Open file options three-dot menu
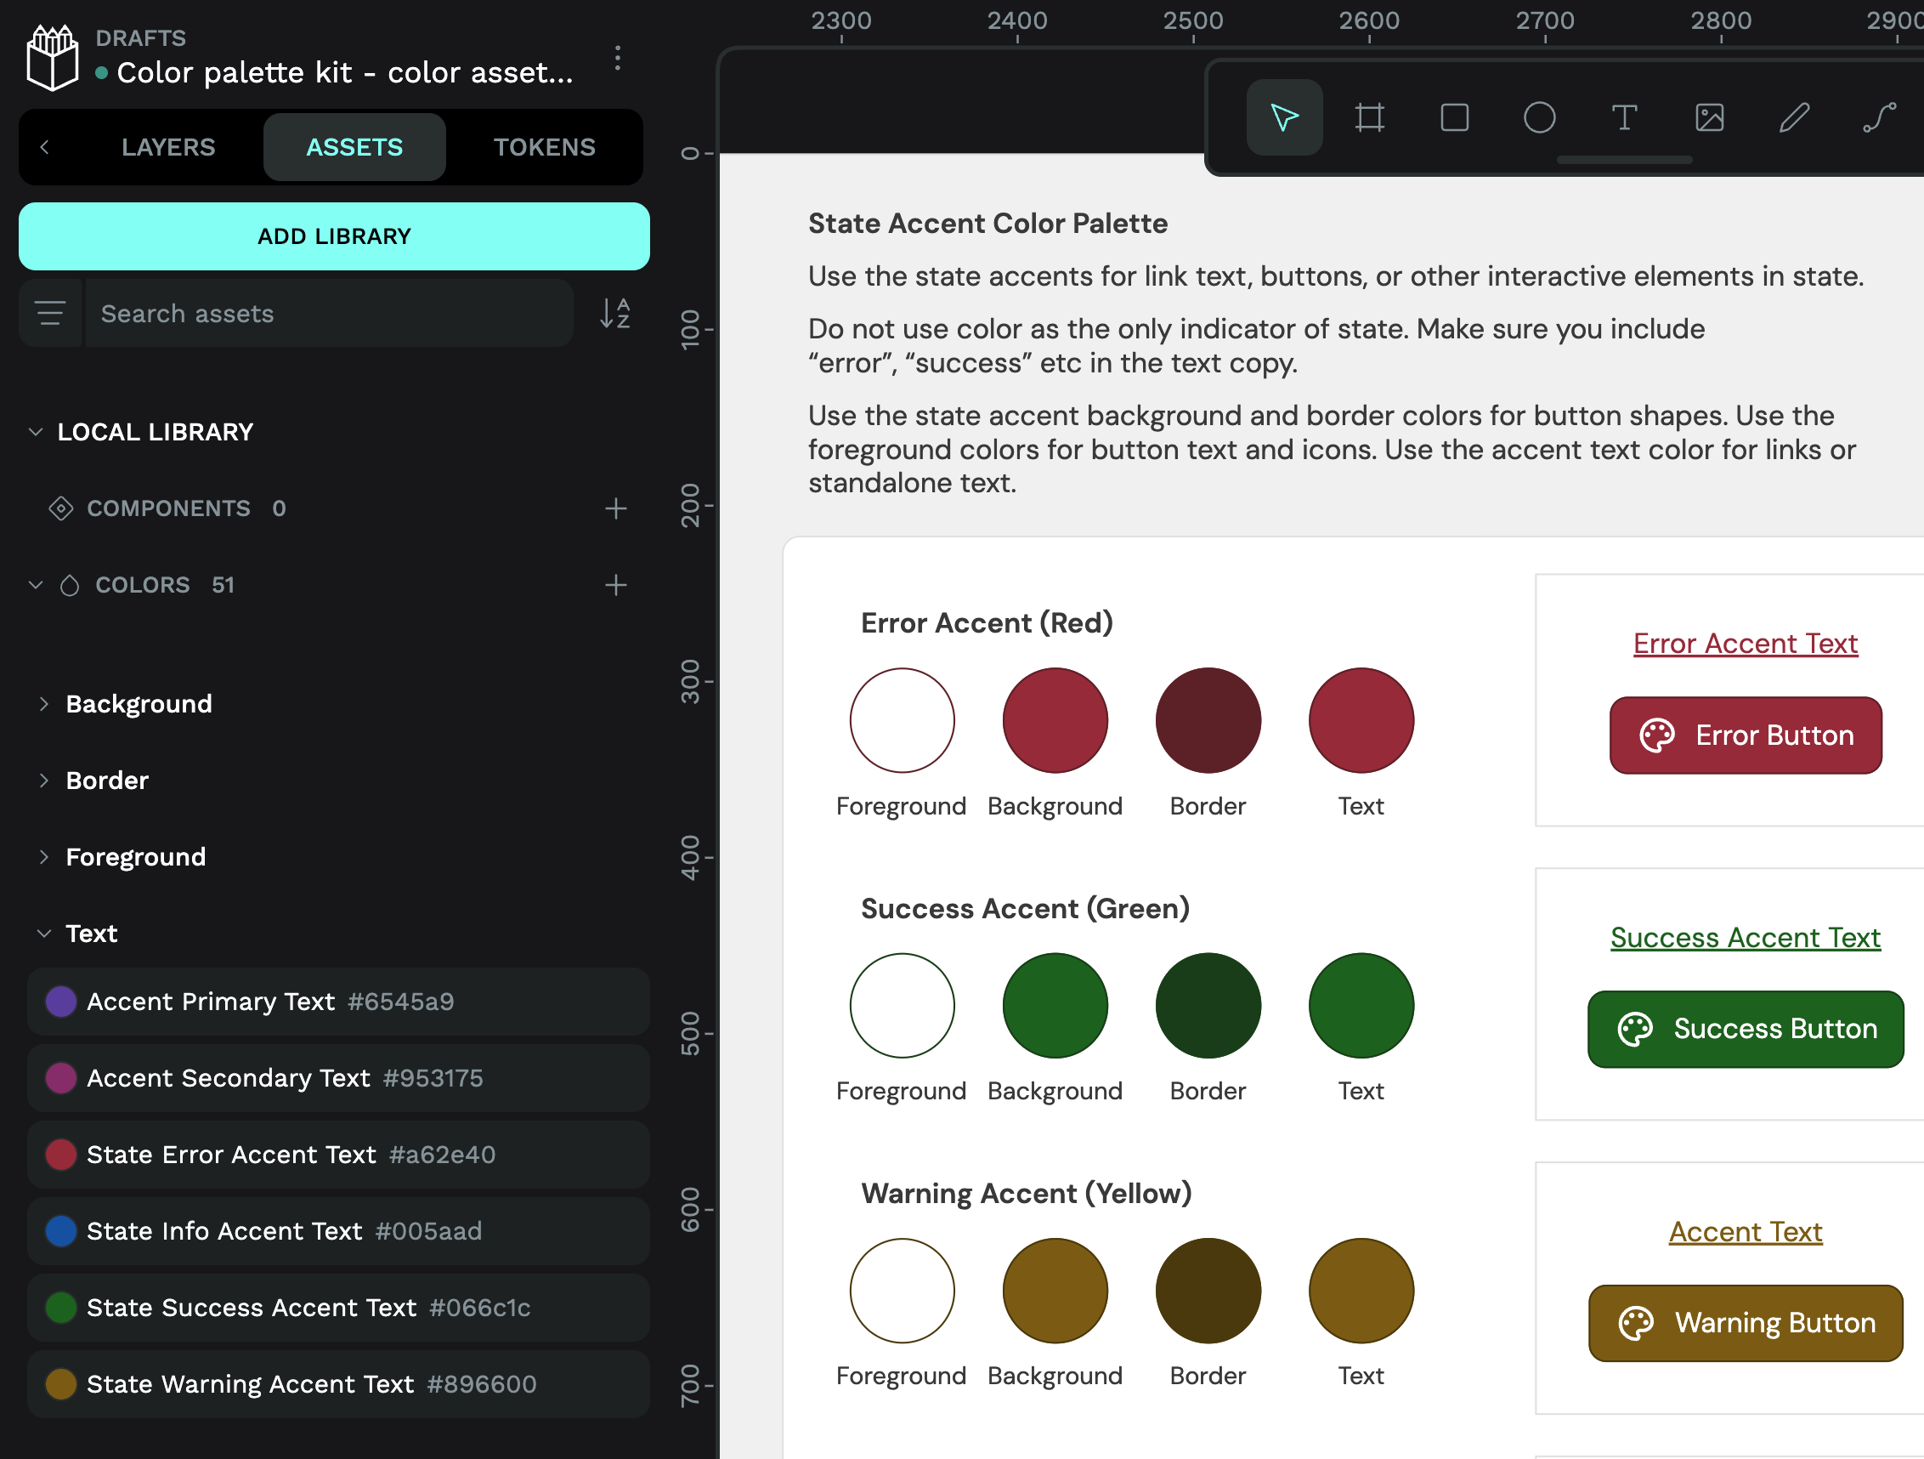Viewport: 1924px width, 1459px height. [618, 59]
